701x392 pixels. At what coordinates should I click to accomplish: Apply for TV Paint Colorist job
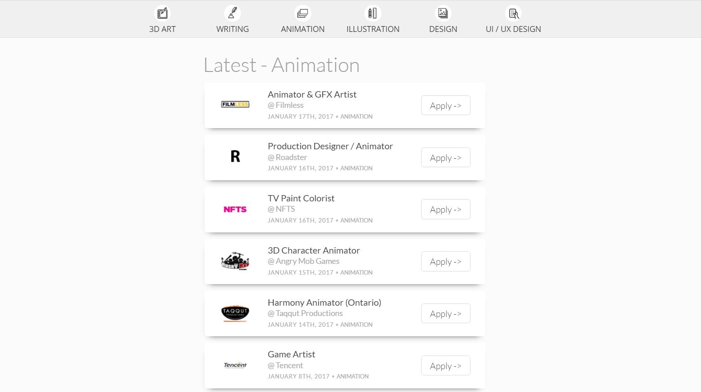(x=445, y=209)
